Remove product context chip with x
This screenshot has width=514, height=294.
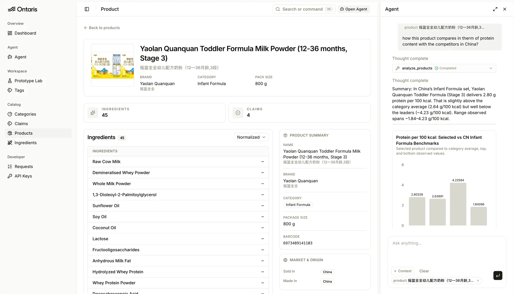(x=478, y=281)
